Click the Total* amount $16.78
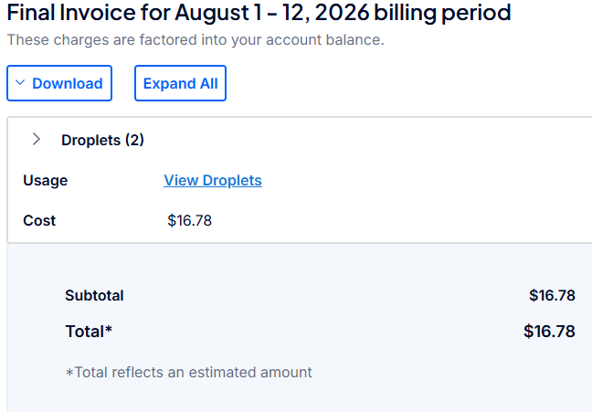Image resolution: width=592 pixels, height=412 pixels. pos(549,332)
